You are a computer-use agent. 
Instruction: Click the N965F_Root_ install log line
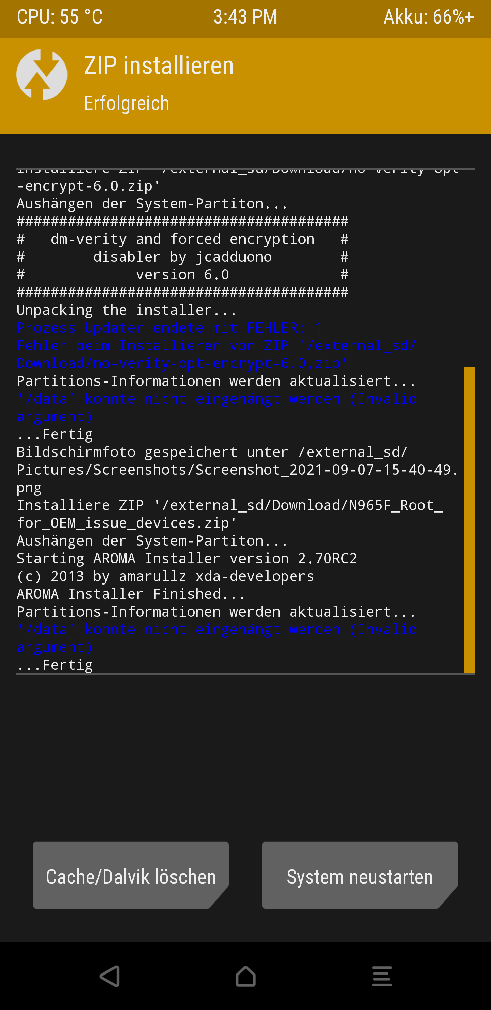tap(229, 514)
